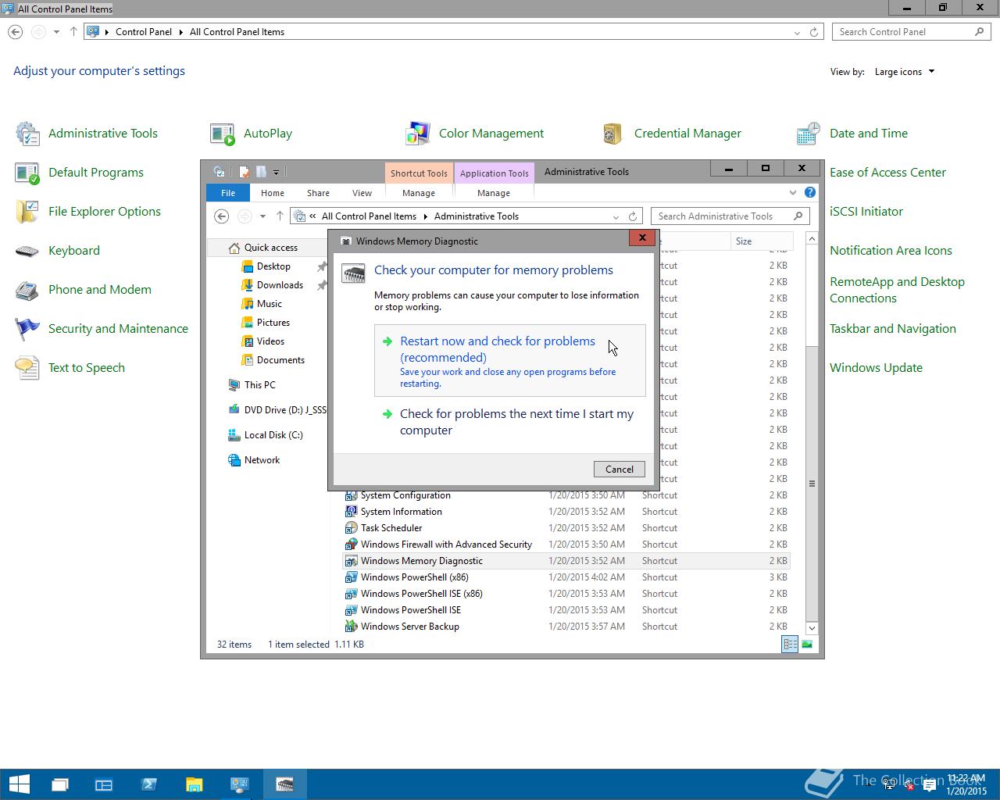Open Control Panel recent locations dropdown
The image size is (1000, 800).
point(56,32)
